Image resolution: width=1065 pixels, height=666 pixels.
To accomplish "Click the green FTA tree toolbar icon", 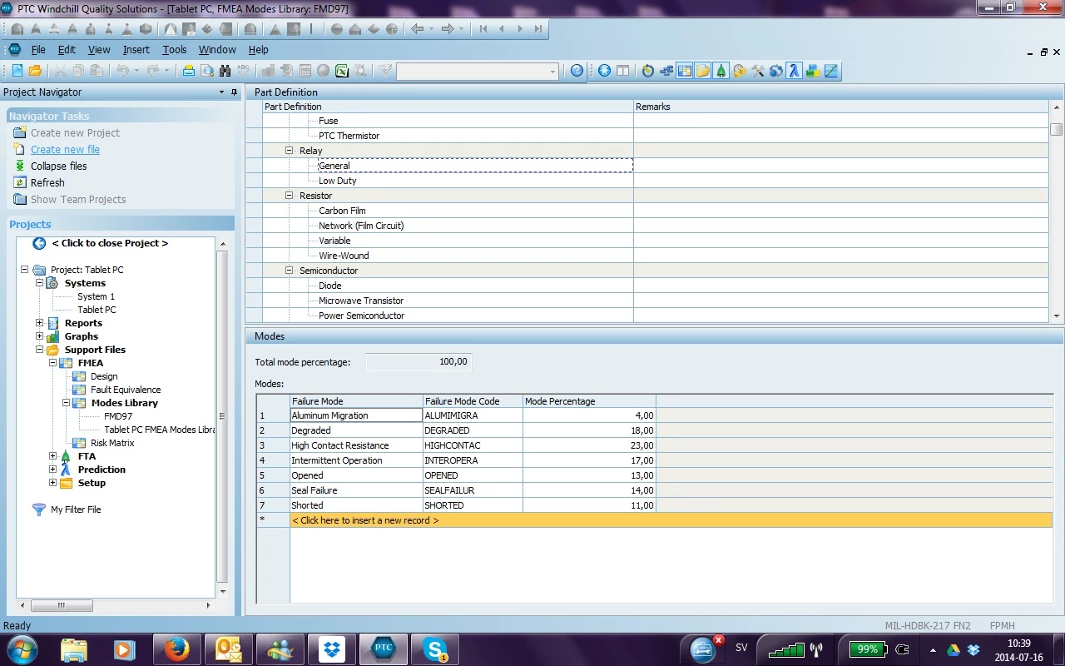I will [x=721, y=71].
